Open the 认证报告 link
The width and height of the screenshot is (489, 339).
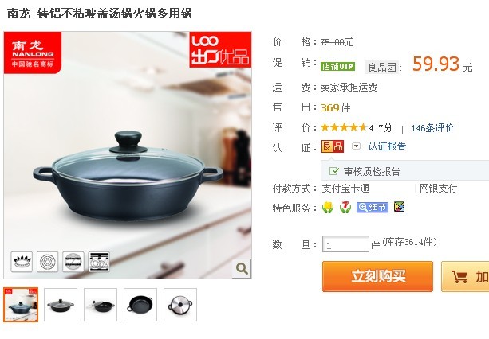click(387, 146)
